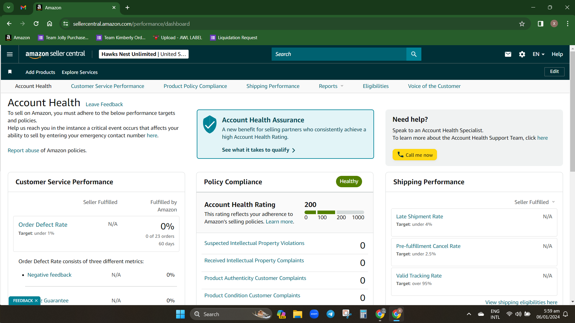The width and height of the screenshot is (575, 323).
Task: Open the Valid Tracking Rate link
Action: pyautogui.click(x=419, y=276)
